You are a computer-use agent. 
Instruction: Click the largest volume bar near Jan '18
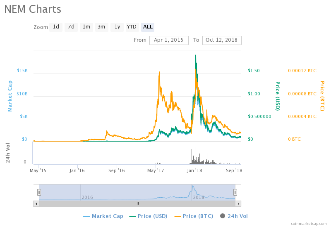196,156
